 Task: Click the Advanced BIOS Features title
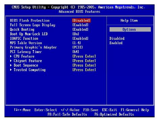tap(79, 12)
